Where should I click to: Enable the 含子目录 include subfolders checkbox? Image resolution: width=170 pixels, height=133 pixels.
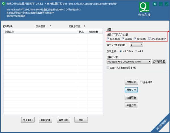[x=141, y=82]
